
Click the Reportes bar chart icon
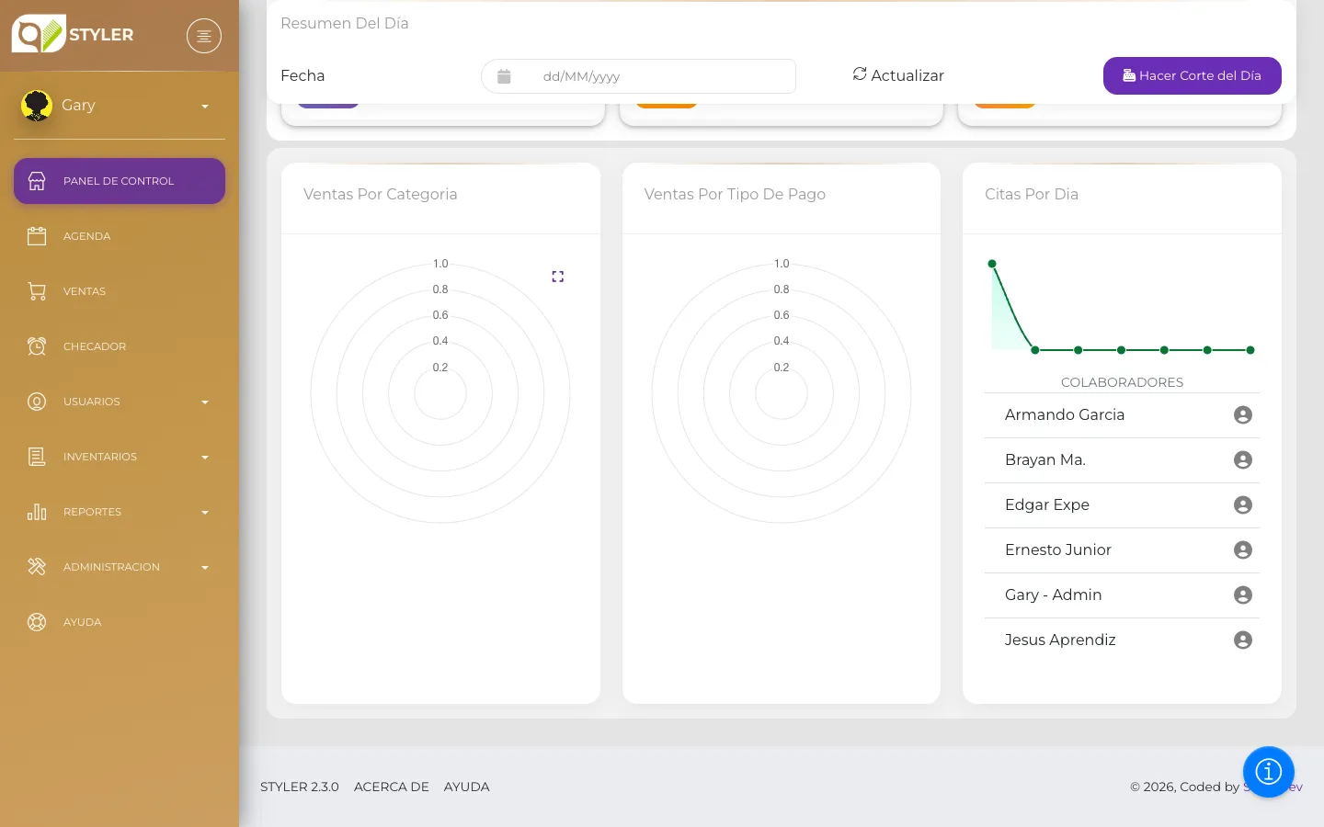click(37, 512)
